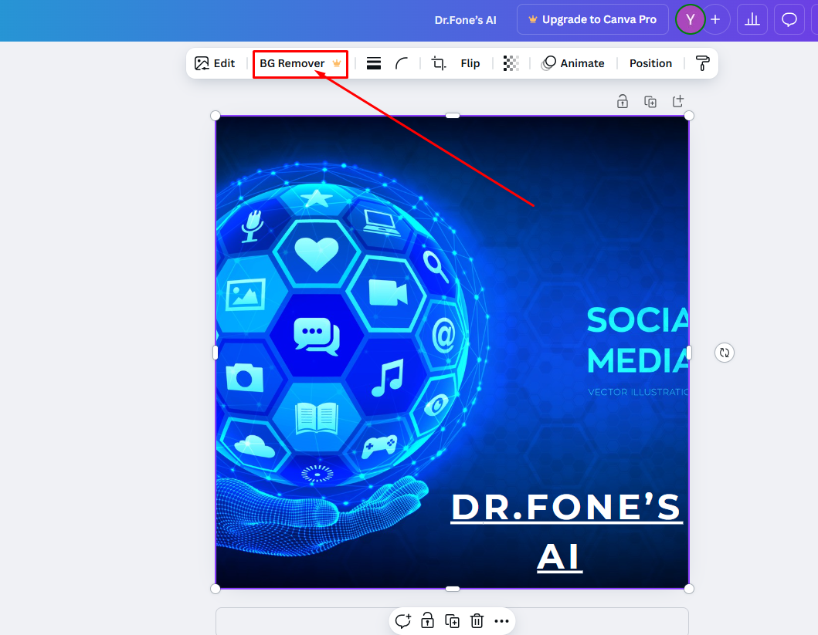The width and height of the screenshot is (818, 635).
Task: Select the crop tool icon
Action: 438,63
